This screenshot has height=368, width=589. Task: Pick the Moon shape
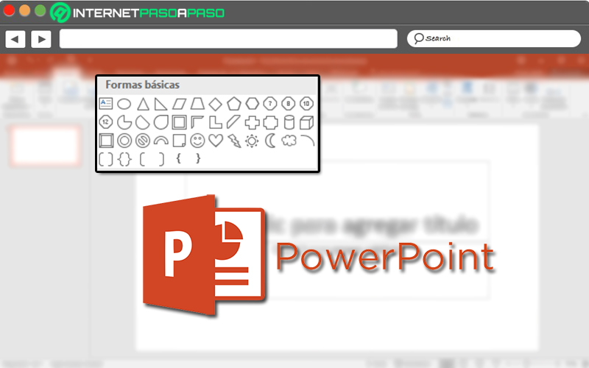[x=270, y=141]
